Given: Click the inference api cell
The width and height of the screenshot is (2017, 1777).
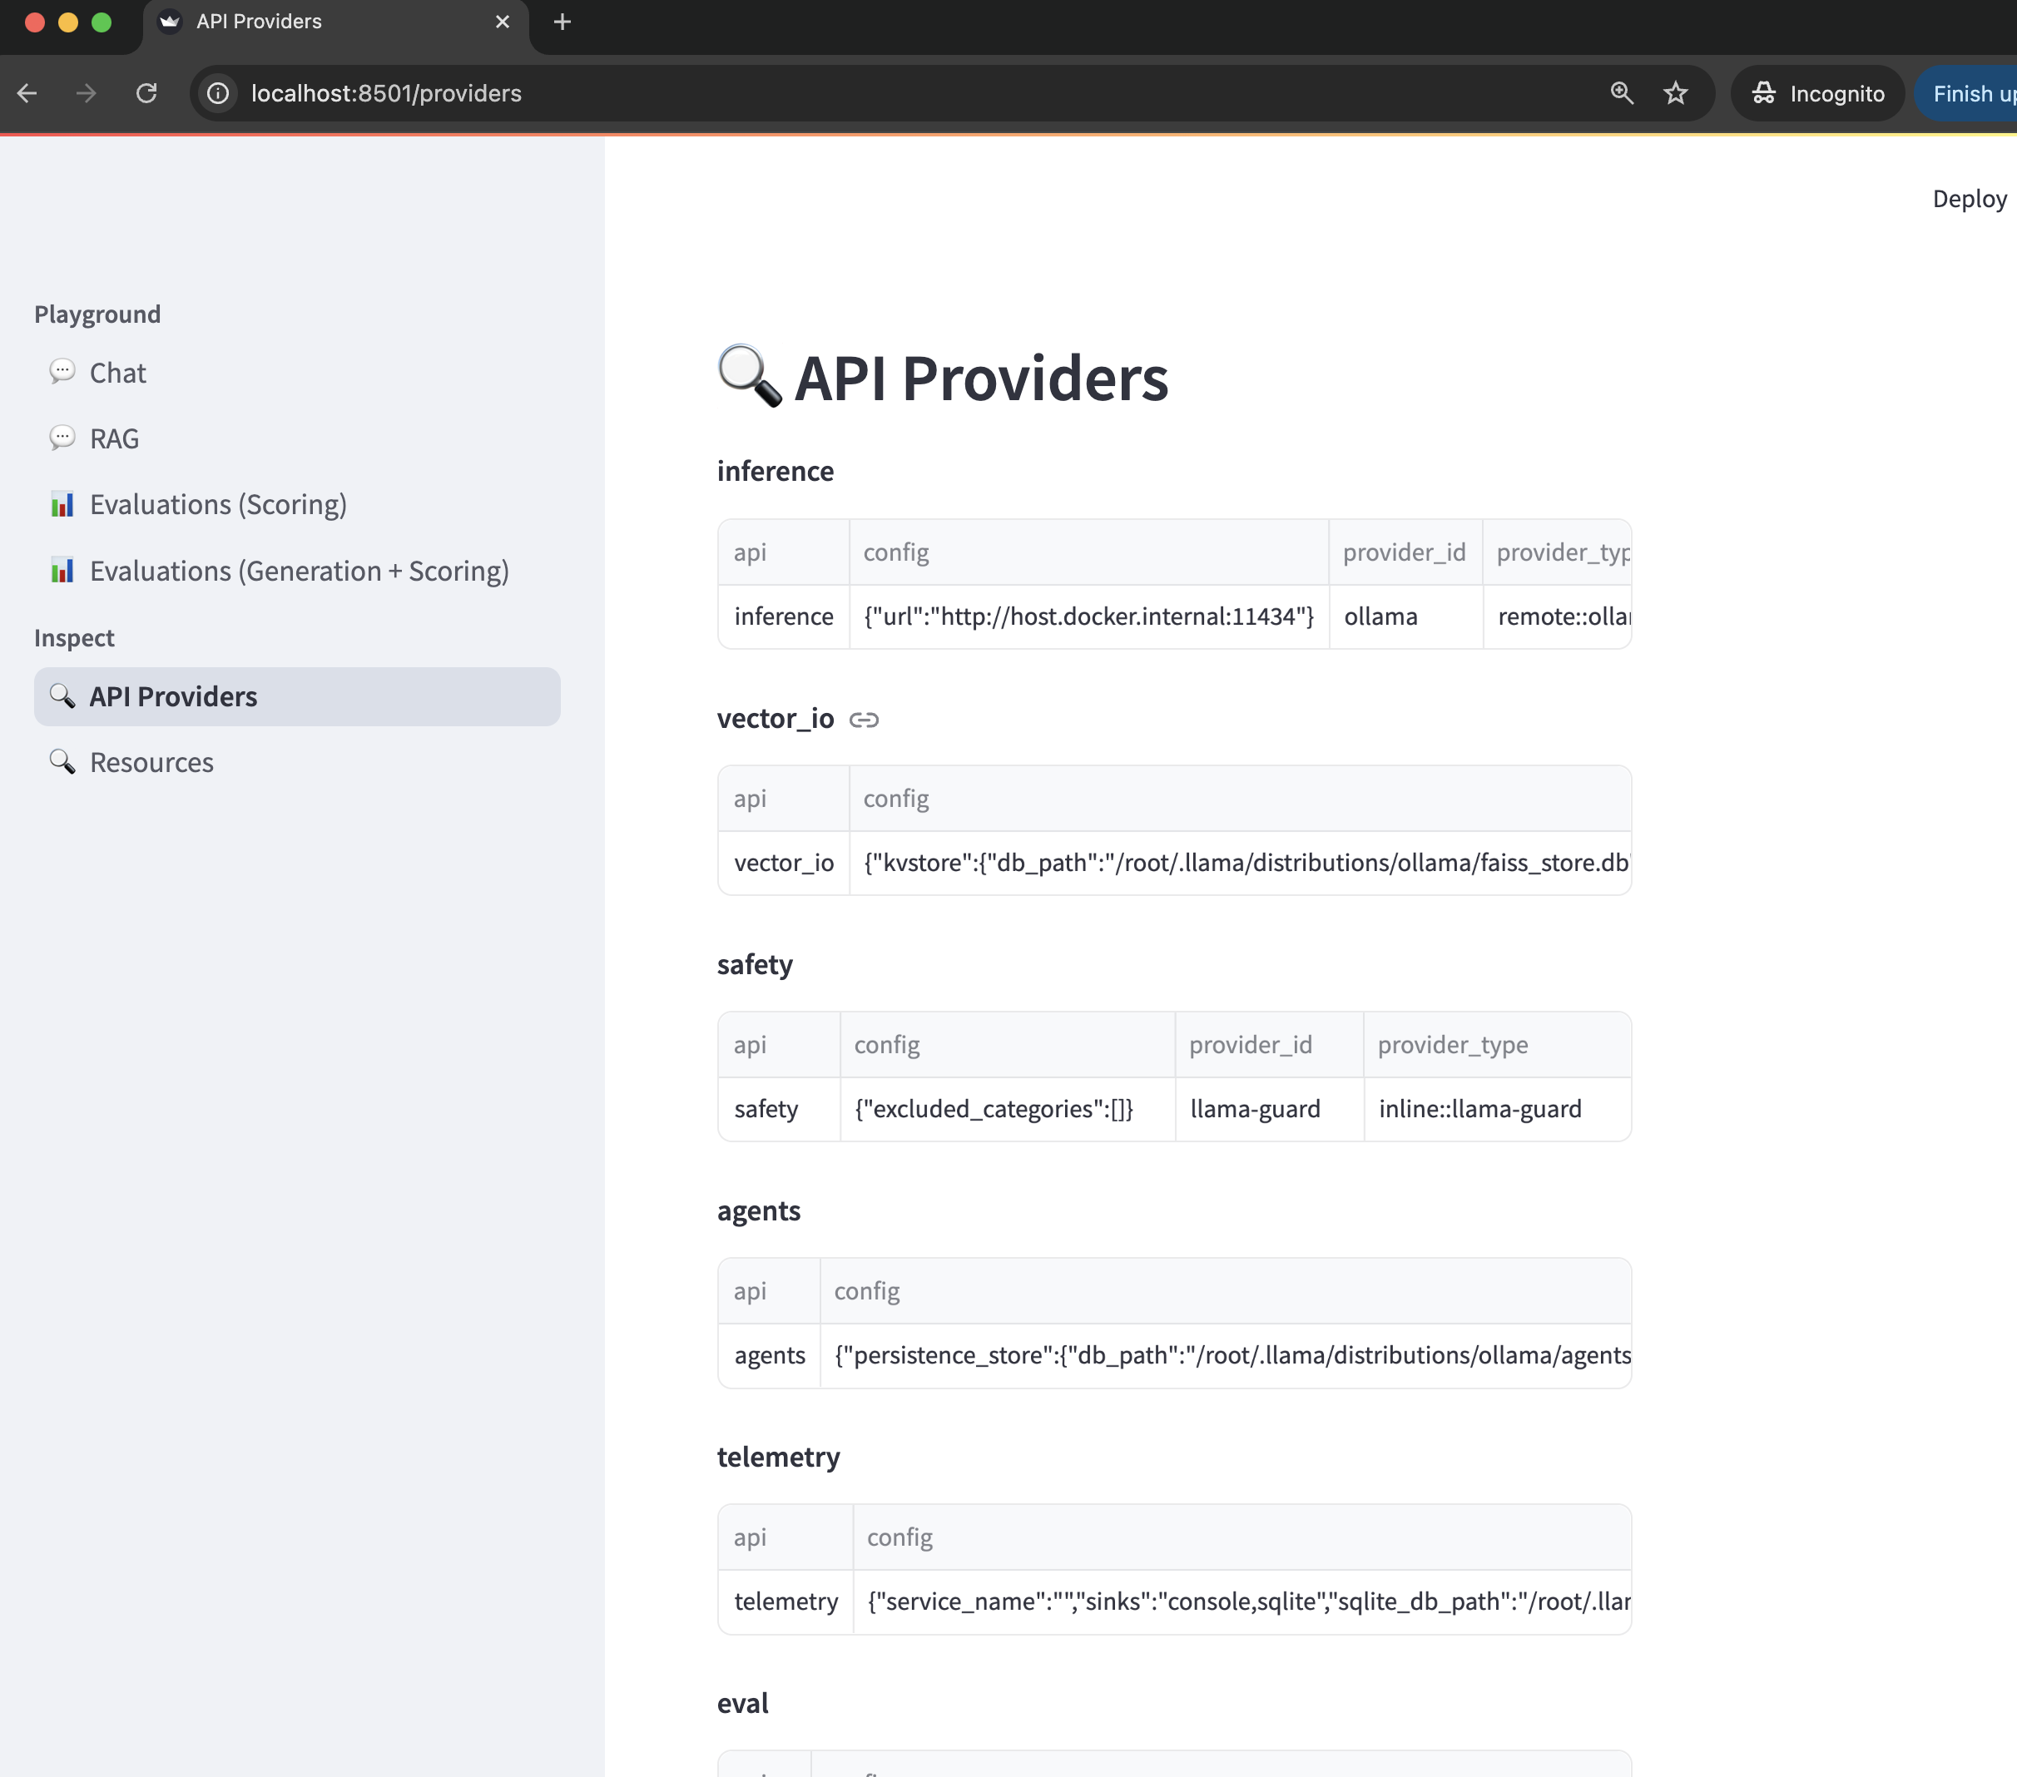Looking at the screenshot, I should click(x=784, y=616).
